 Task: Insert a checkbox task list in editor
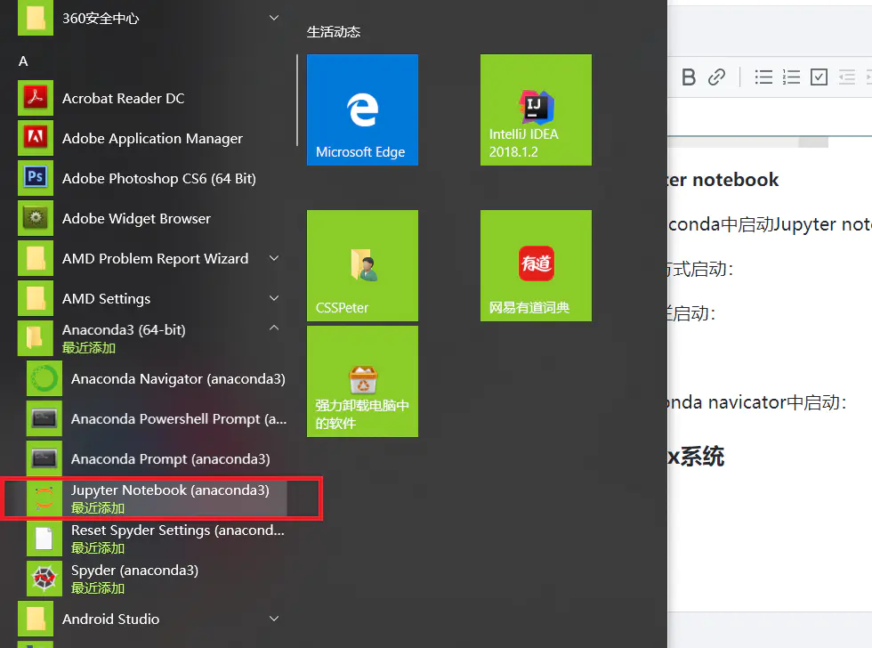pyautogui.click(x=819, y=77)
